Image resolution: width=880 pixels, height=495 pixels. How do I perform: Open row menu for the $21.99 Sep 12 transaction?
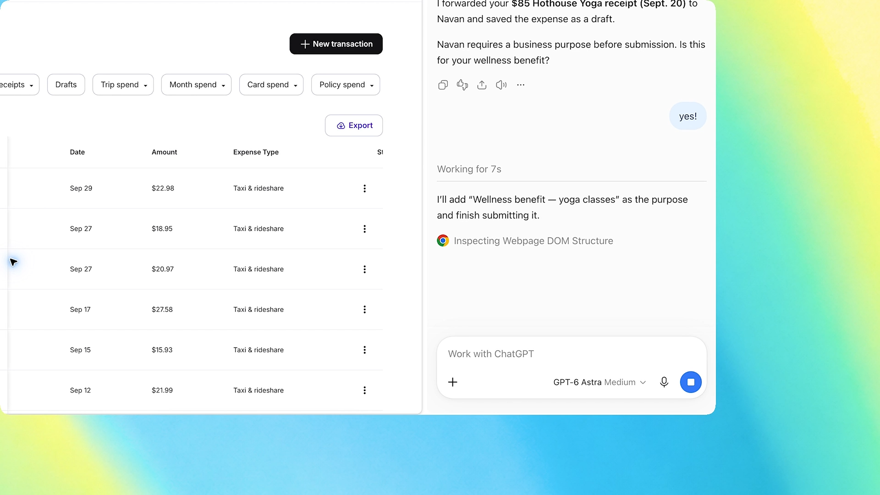365,390
